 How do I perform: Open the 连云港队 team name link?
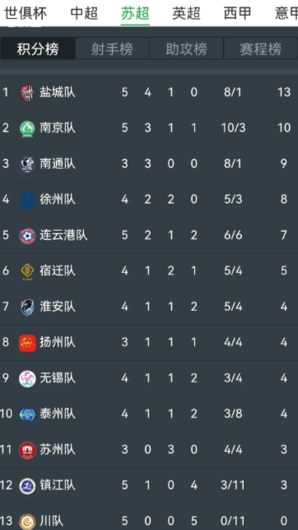63,235
